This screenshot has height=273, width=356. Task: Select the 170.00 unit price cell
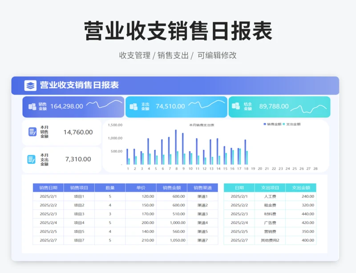141,214
